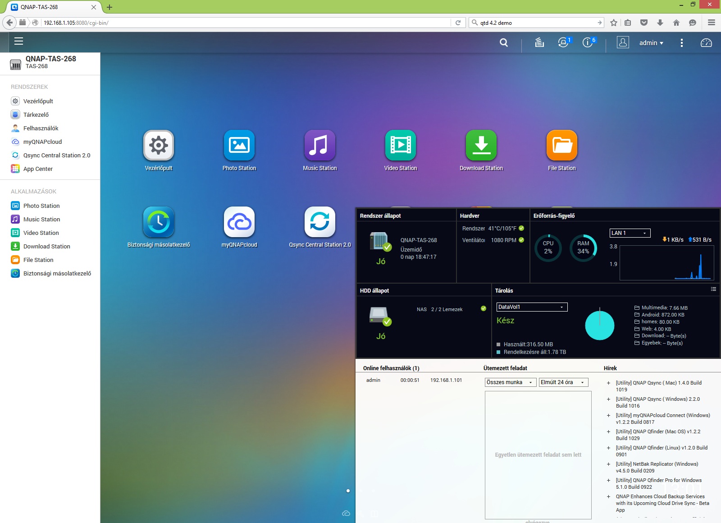Reload the page in browser

[458, 23]
